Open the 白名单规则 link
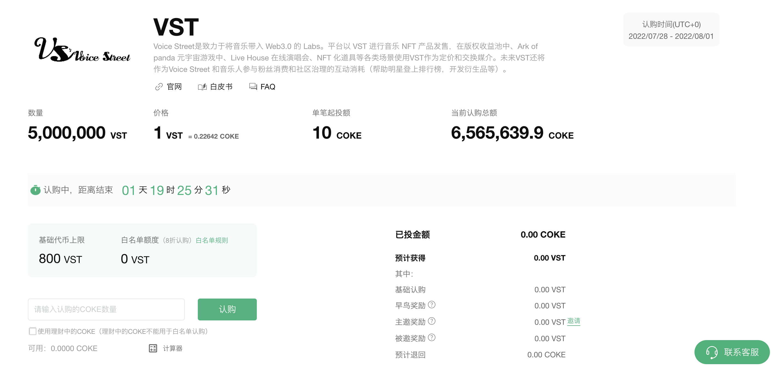The height and width of the screenshot is (374, 771). (212, 240)
